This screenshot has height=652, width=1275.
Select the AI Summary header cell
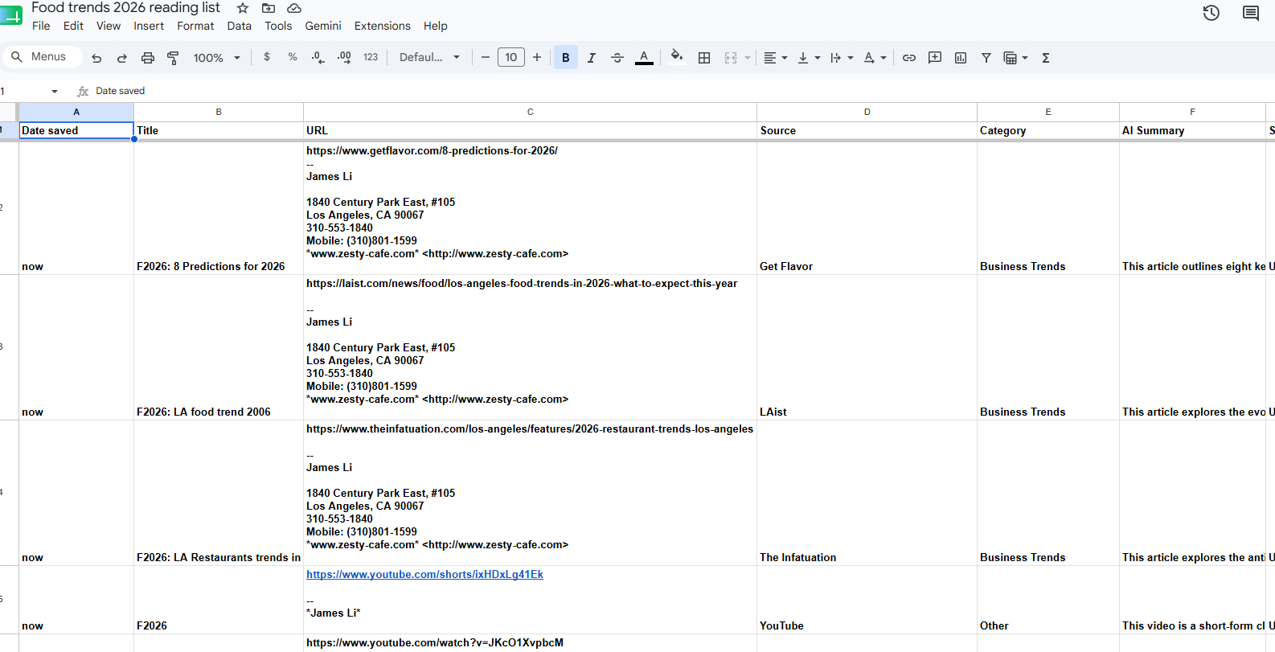point(1192,130)
